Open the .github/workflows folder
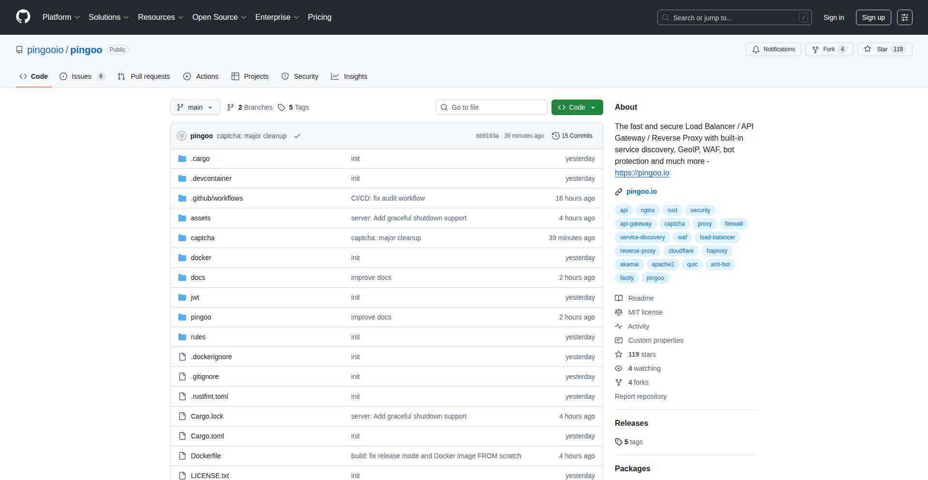The image size is (928, 480). [x=217, y=198]
